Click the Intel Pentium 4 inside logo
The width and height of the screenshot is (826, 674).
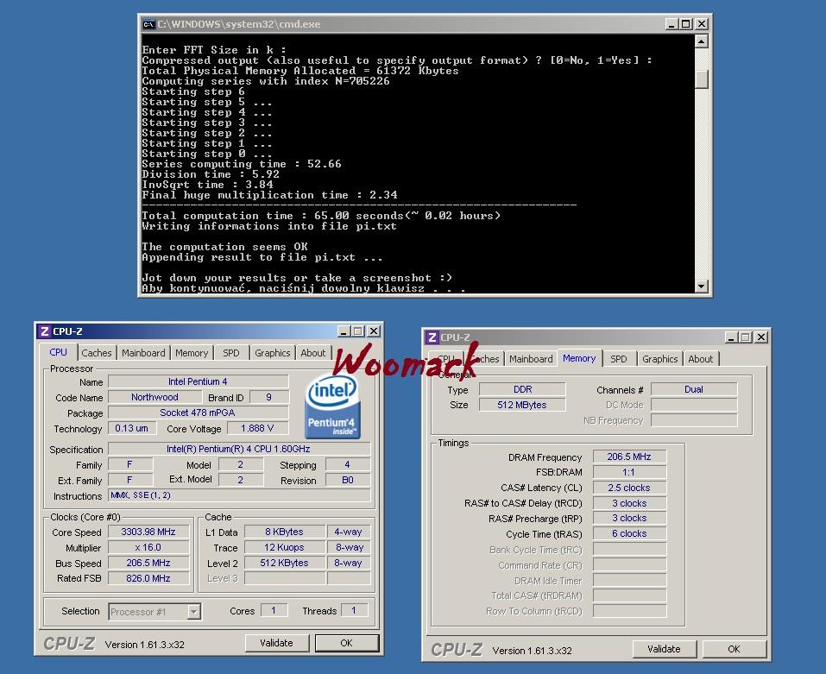pos(332,408)
